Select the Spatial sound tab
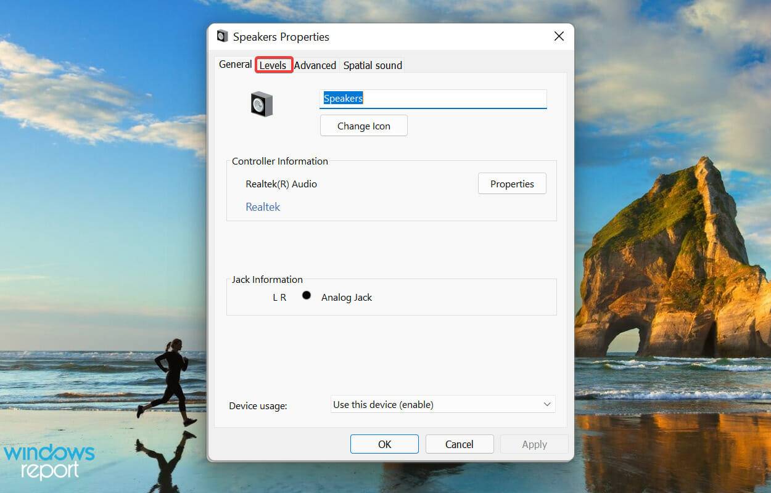 pyautogui.click(x=372, y=65)
